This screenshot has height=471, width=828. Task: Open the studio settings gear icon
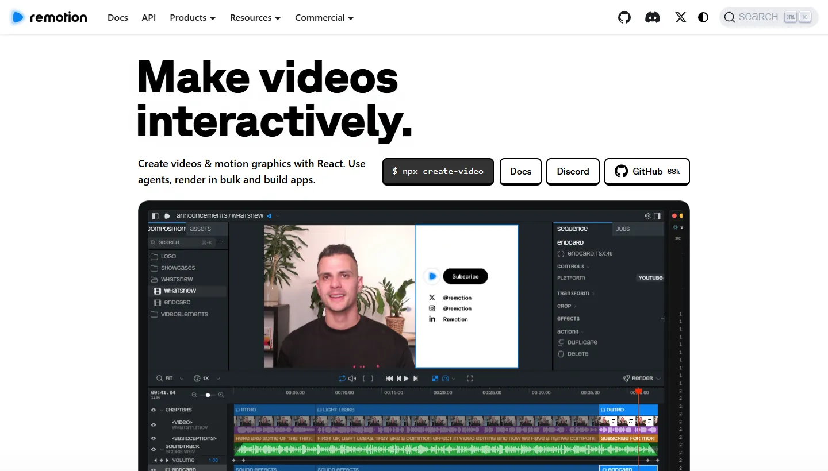[647, 216]
